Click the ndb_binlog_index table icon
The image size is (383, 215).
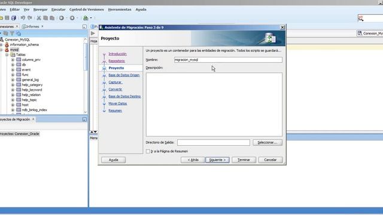(19, 110)
